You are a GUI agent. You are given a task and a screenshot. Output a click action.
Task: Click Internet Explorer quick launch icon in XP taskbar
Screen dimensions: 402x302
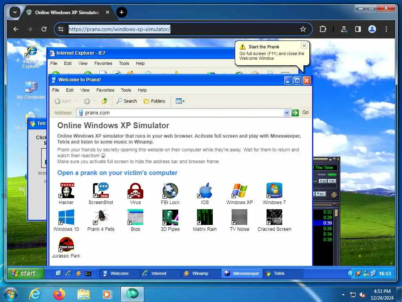(68, 274)
